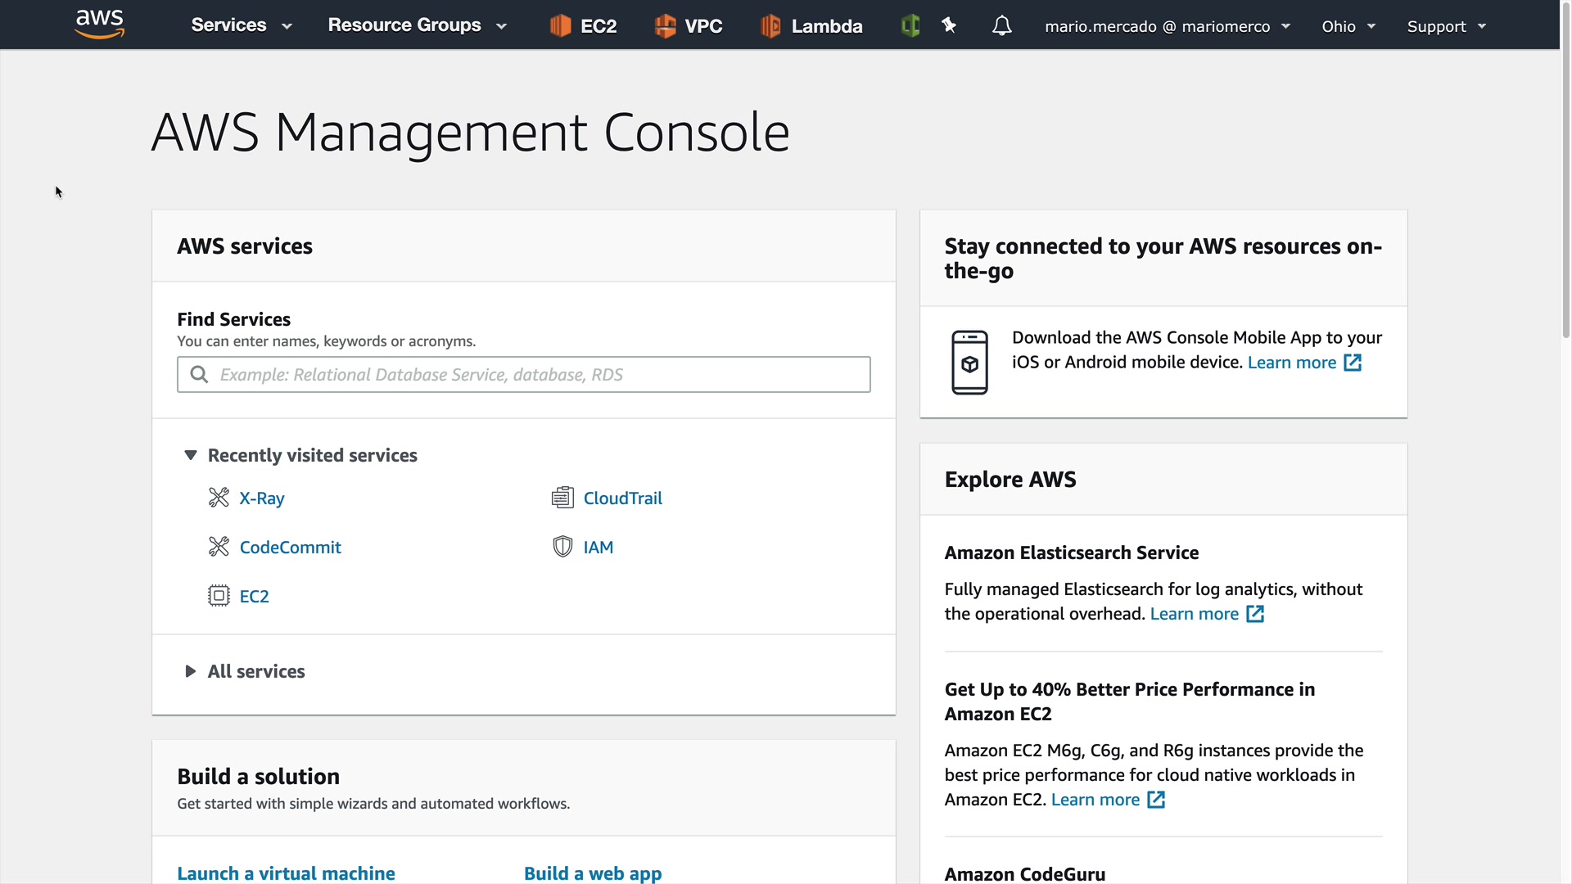Click the mobile app phone icon
This screenshot has width=1572, height=884.
[x=969, y=363]
